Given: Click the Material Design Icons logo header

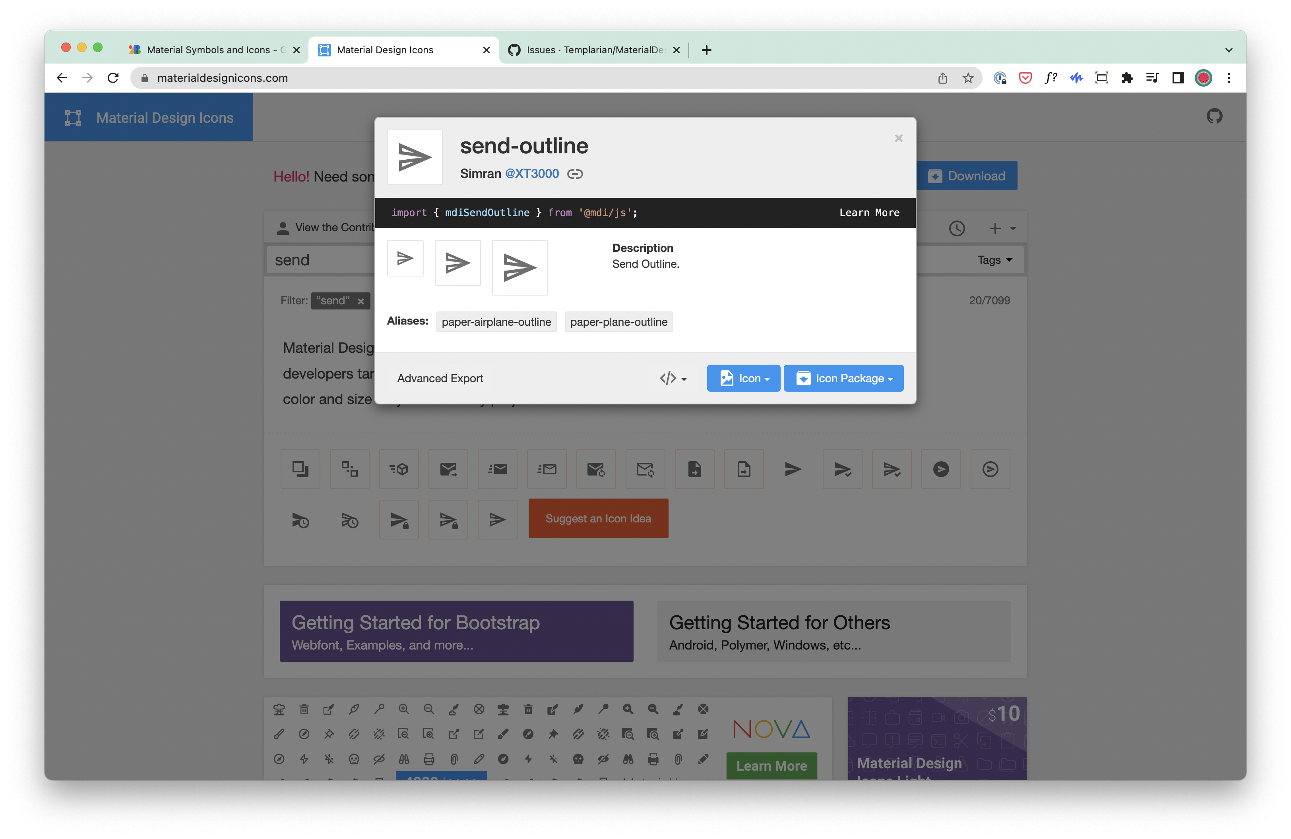Looking at the screenshot, I should [x=149, y=117].
